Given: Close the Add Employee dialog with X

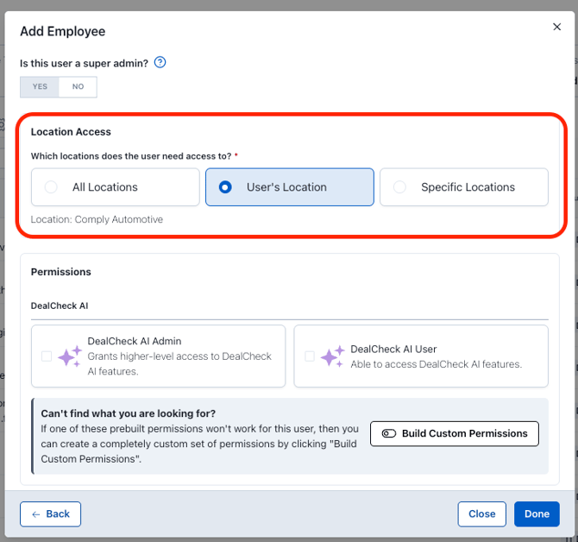Looking at the screenshot, I should click(556, 28).
